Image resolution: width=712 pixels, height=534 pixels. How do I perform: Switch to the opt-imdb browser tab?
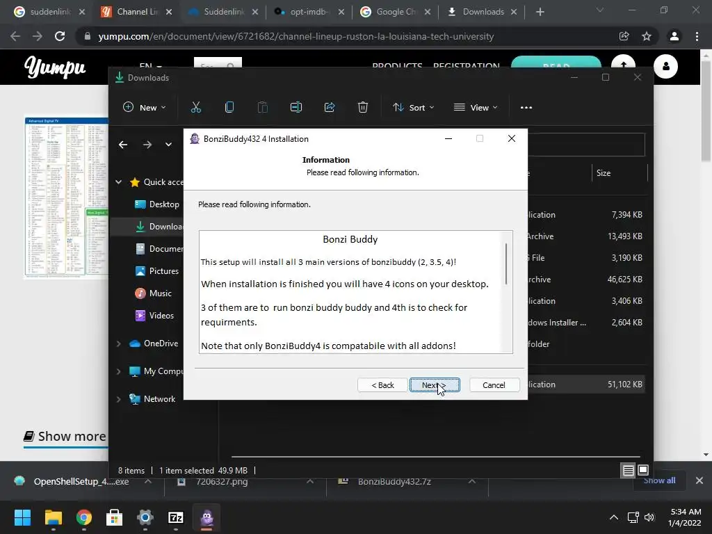[x=309, y=12]
